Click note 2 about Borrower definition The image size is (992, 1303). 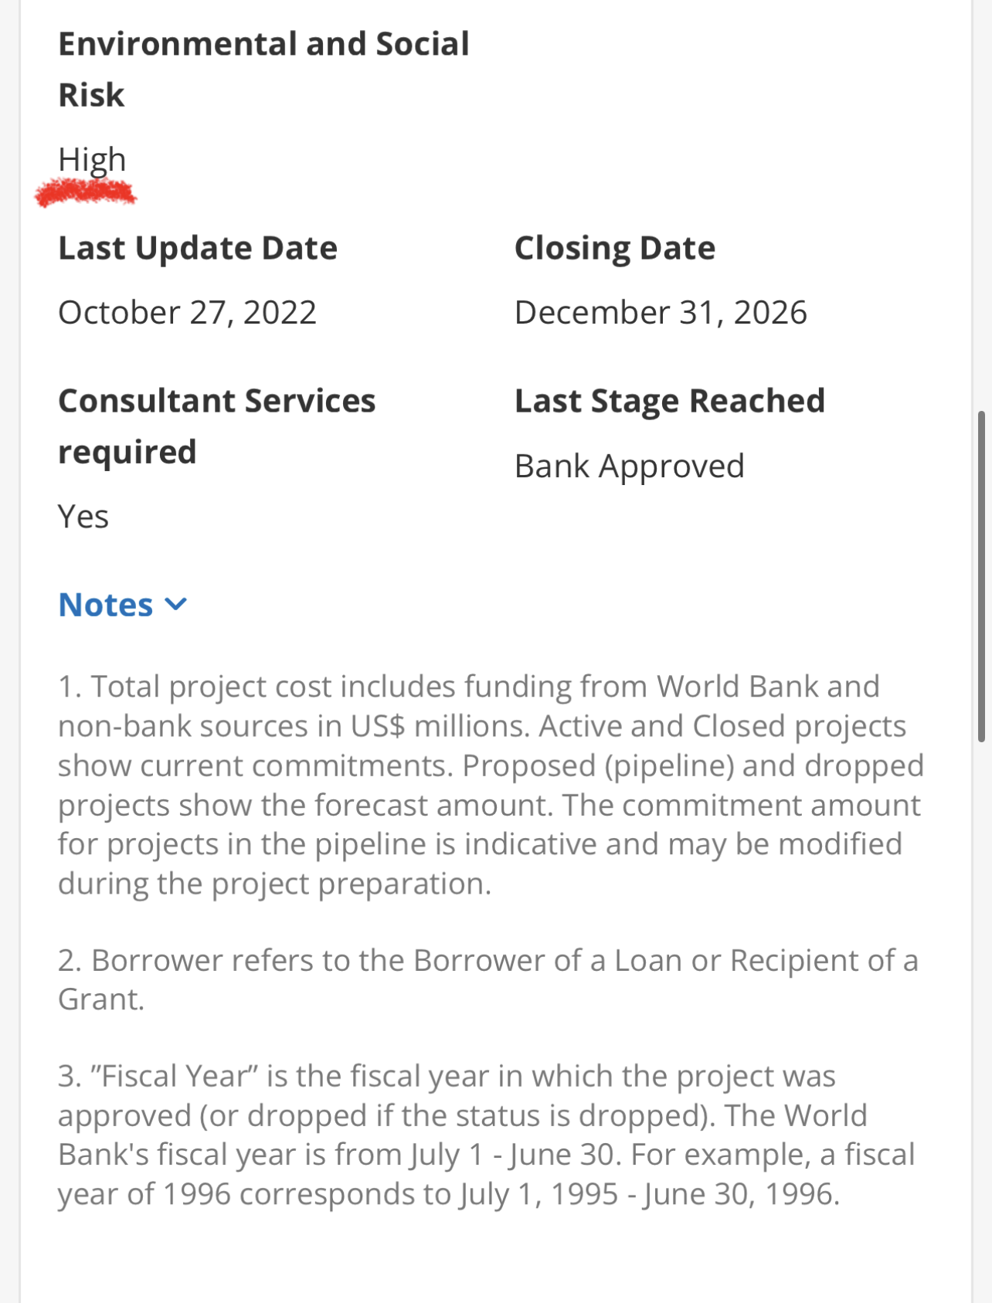pyautogui.click(x=488, y=979)
